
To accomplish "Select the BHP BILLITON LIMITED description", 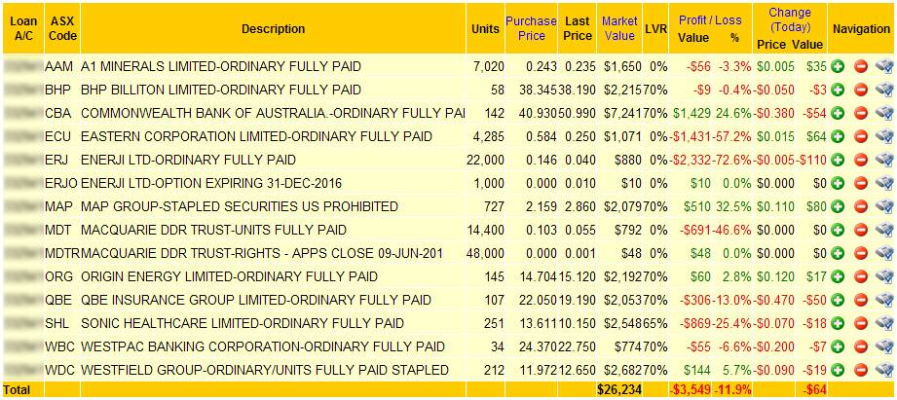I will click(x=221, y=90).
